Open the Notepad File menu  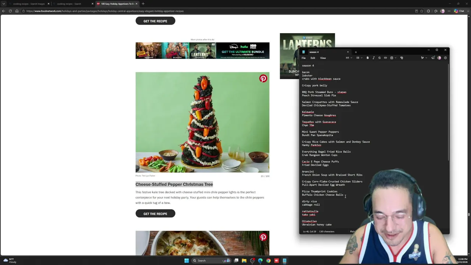(304, 58)
